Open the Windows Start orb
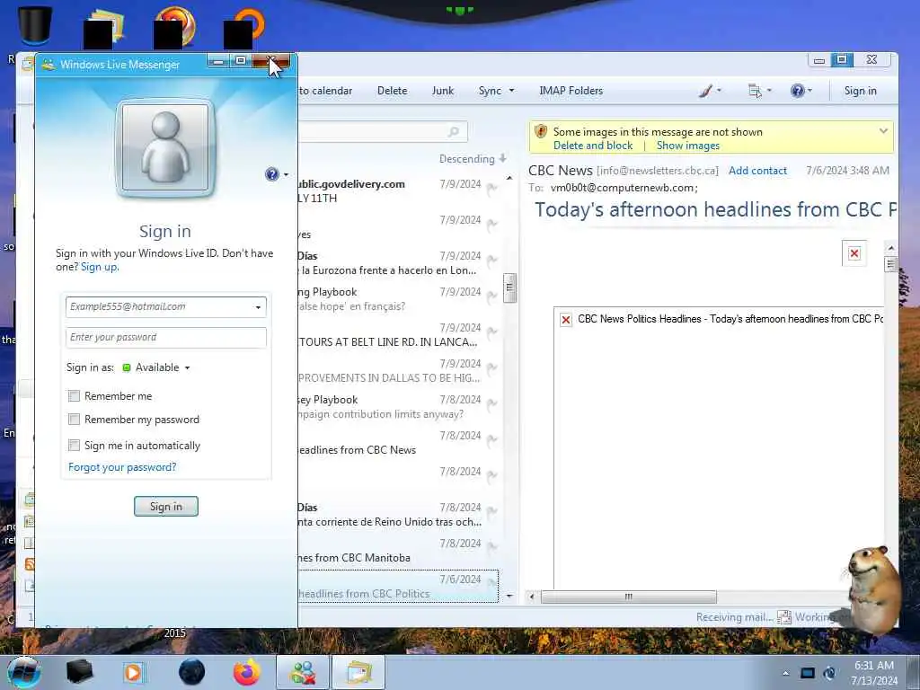The width and height of the screenshot is (920, 690). coord(24,672)
